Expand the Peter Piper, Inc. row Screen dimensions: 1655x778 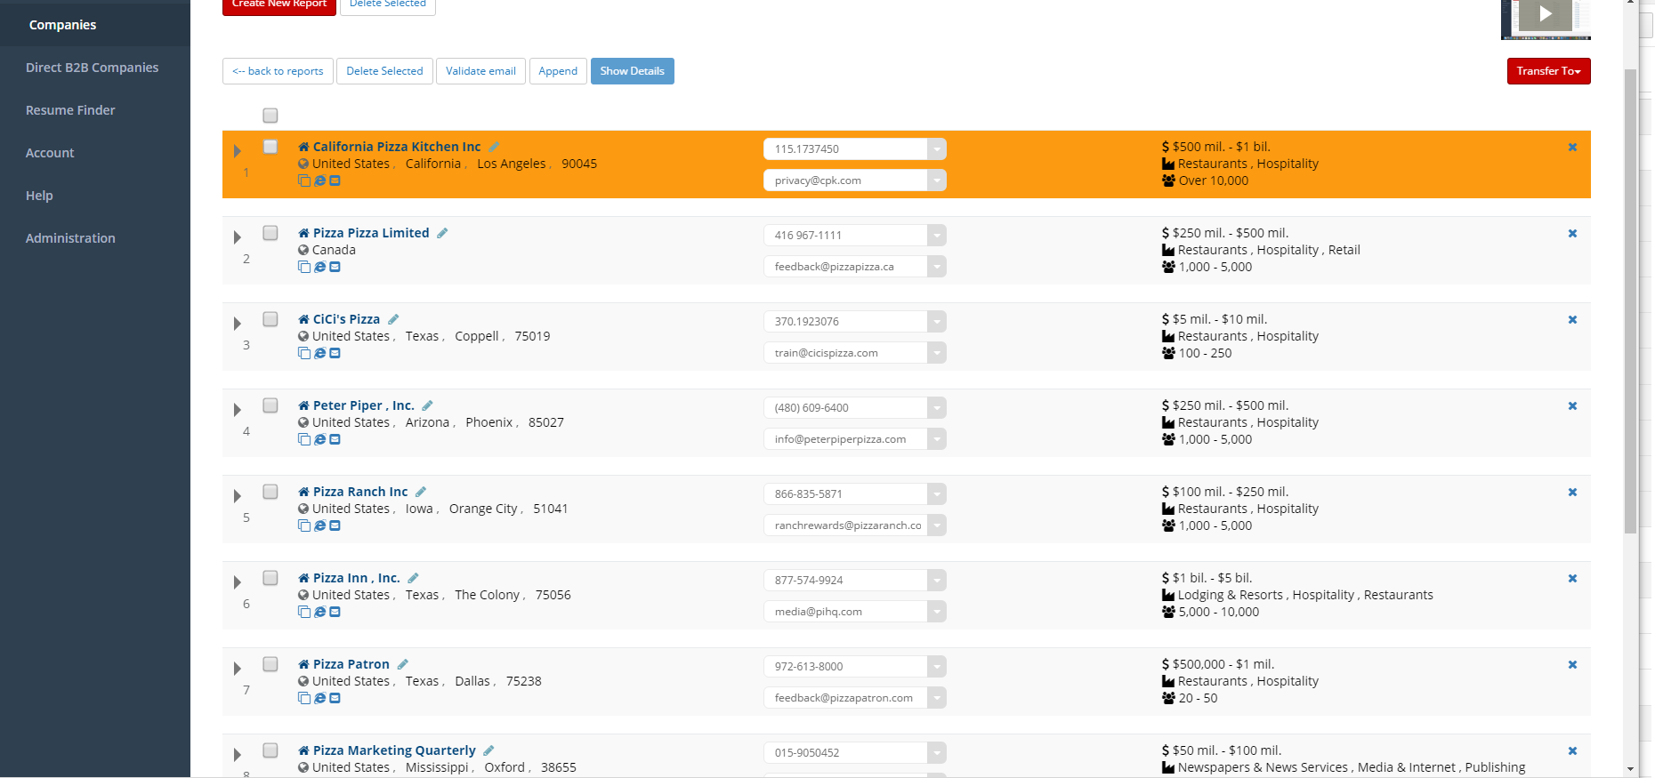pyautogui.click(x=238, y=410)
